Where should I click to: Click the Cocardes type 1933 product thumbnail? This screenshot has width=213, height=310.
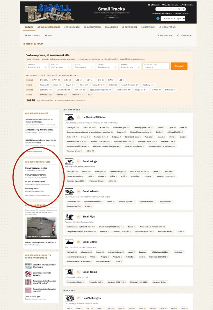28,290
